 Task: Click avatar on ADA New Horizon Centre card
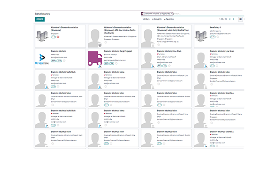[x=95, y=38]
